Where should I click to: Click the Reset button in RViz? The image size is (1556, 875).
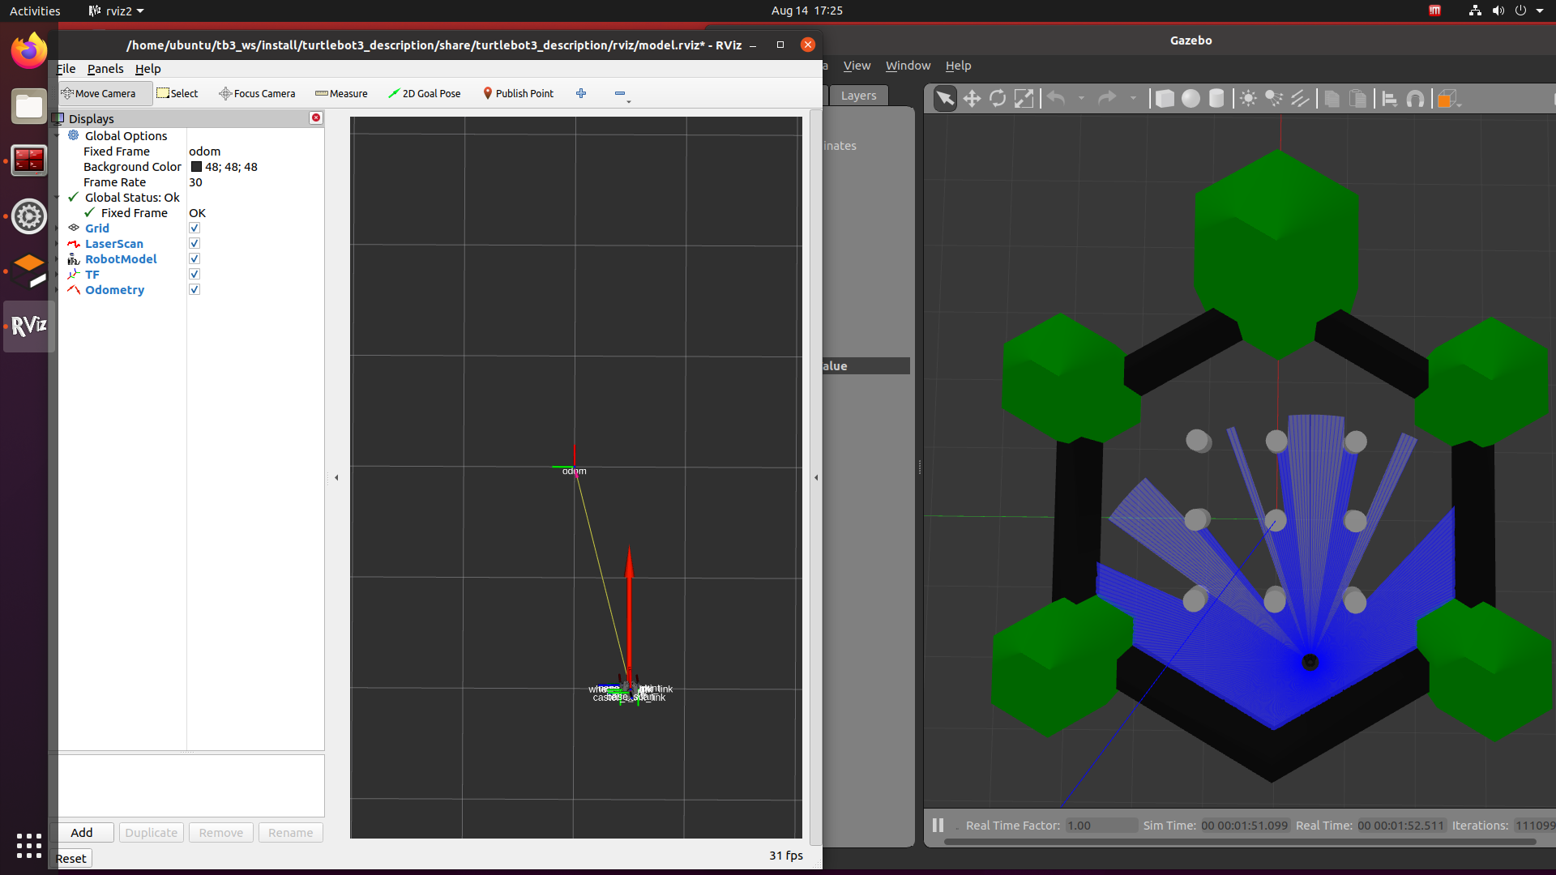coord(71,859)
